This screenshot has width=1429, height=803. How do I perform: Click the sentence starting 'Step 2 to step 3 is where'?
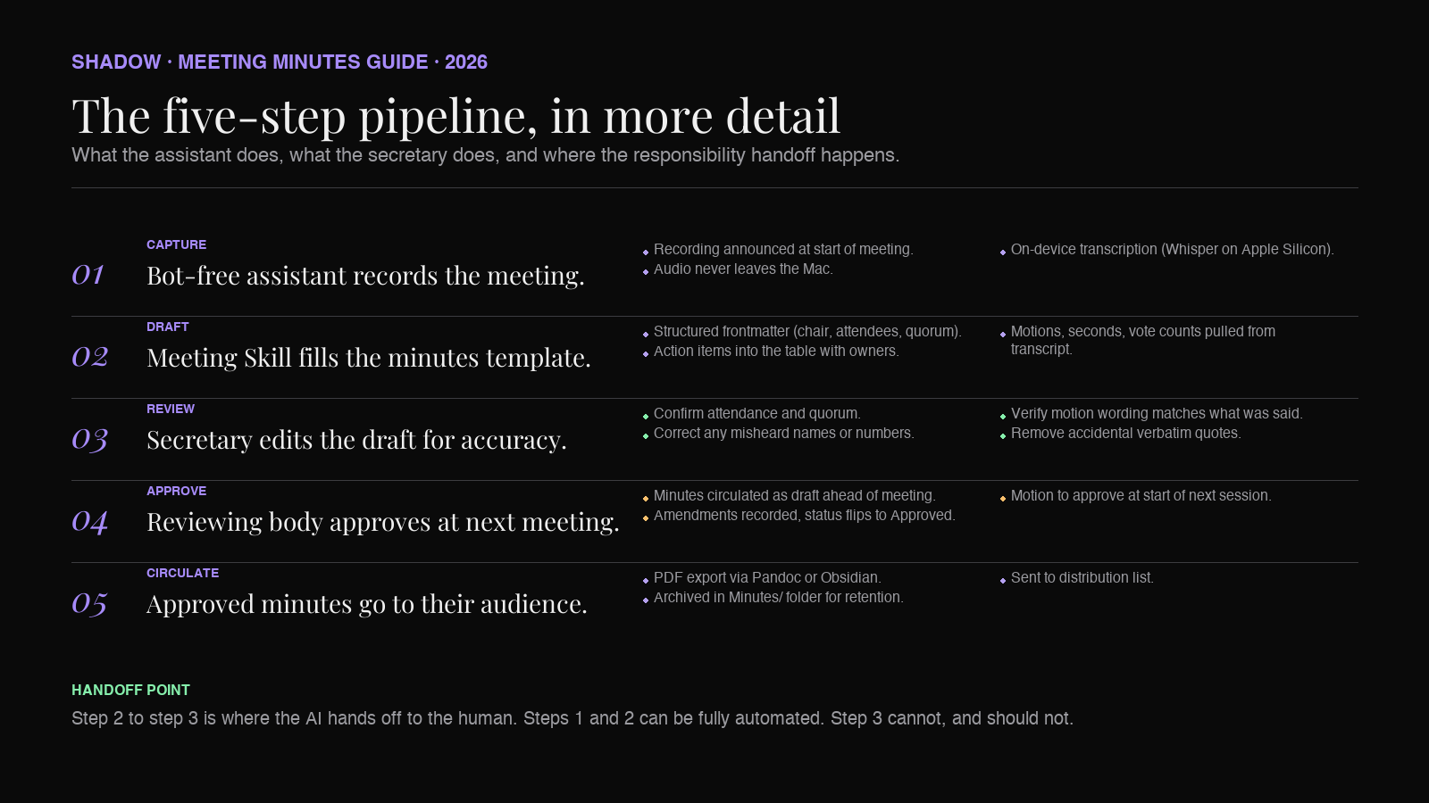pyautogui.click(x=572, y=718)
